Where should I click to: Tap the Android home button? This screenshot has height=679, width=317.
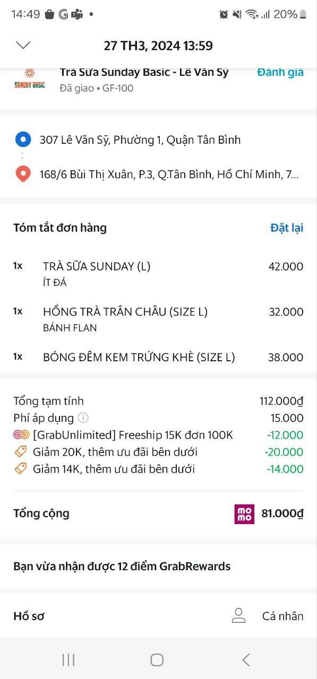[157, 659]
